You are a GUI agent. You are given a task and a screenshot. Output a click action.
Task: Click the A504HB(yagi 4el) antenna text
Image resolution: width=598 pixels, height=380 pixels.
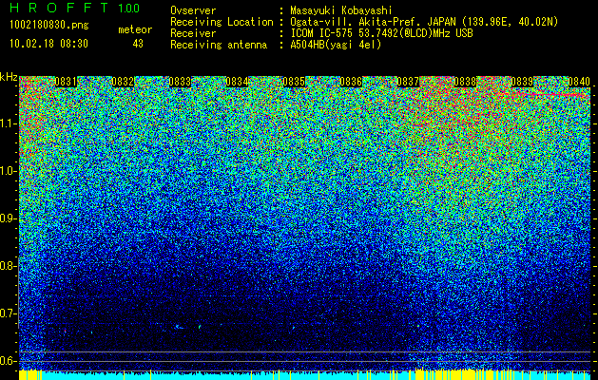click(x=336, y=45)
